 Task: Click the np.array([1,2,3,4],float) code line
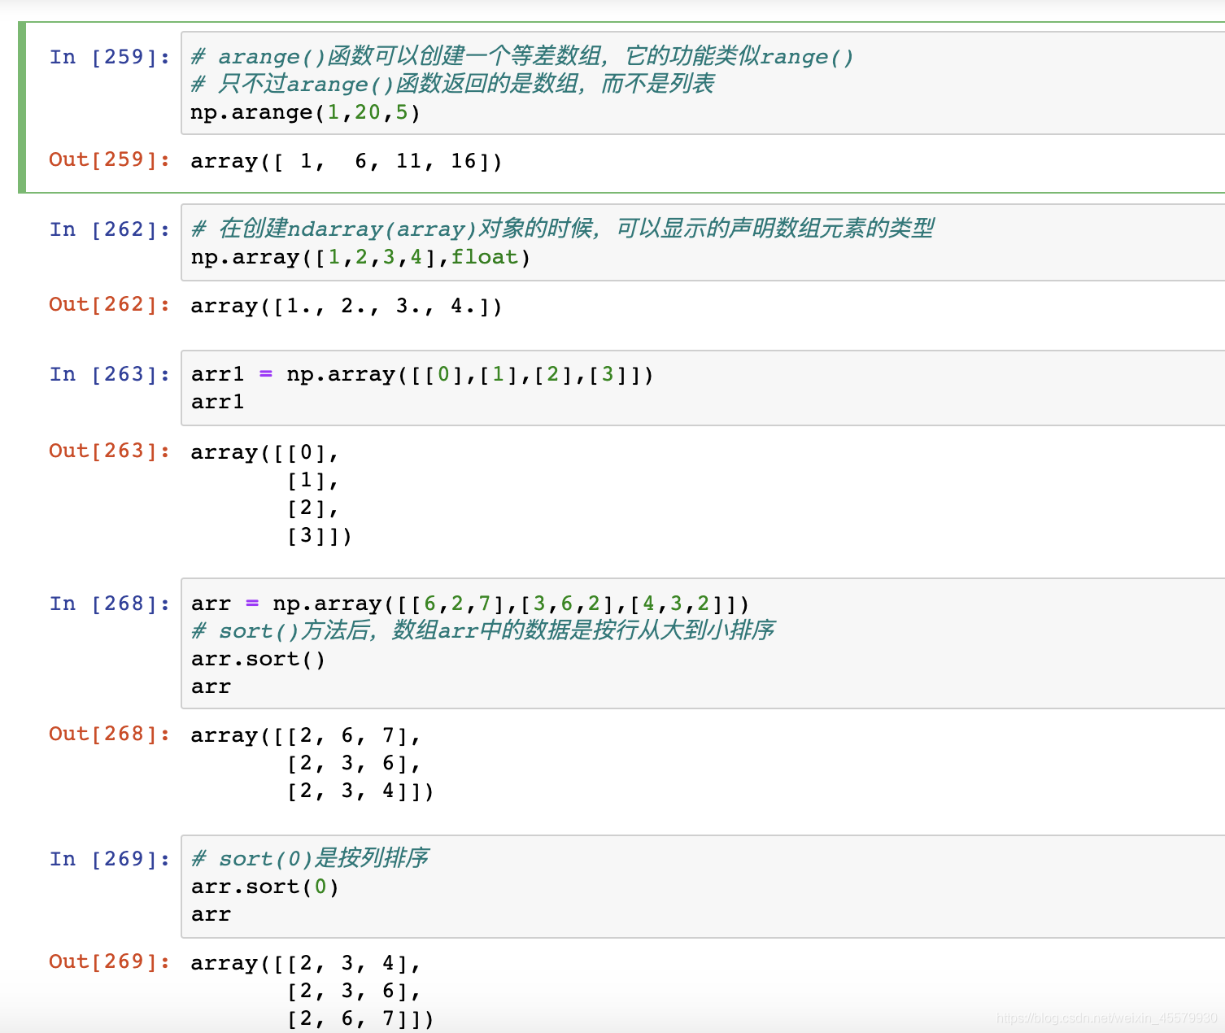360,257
